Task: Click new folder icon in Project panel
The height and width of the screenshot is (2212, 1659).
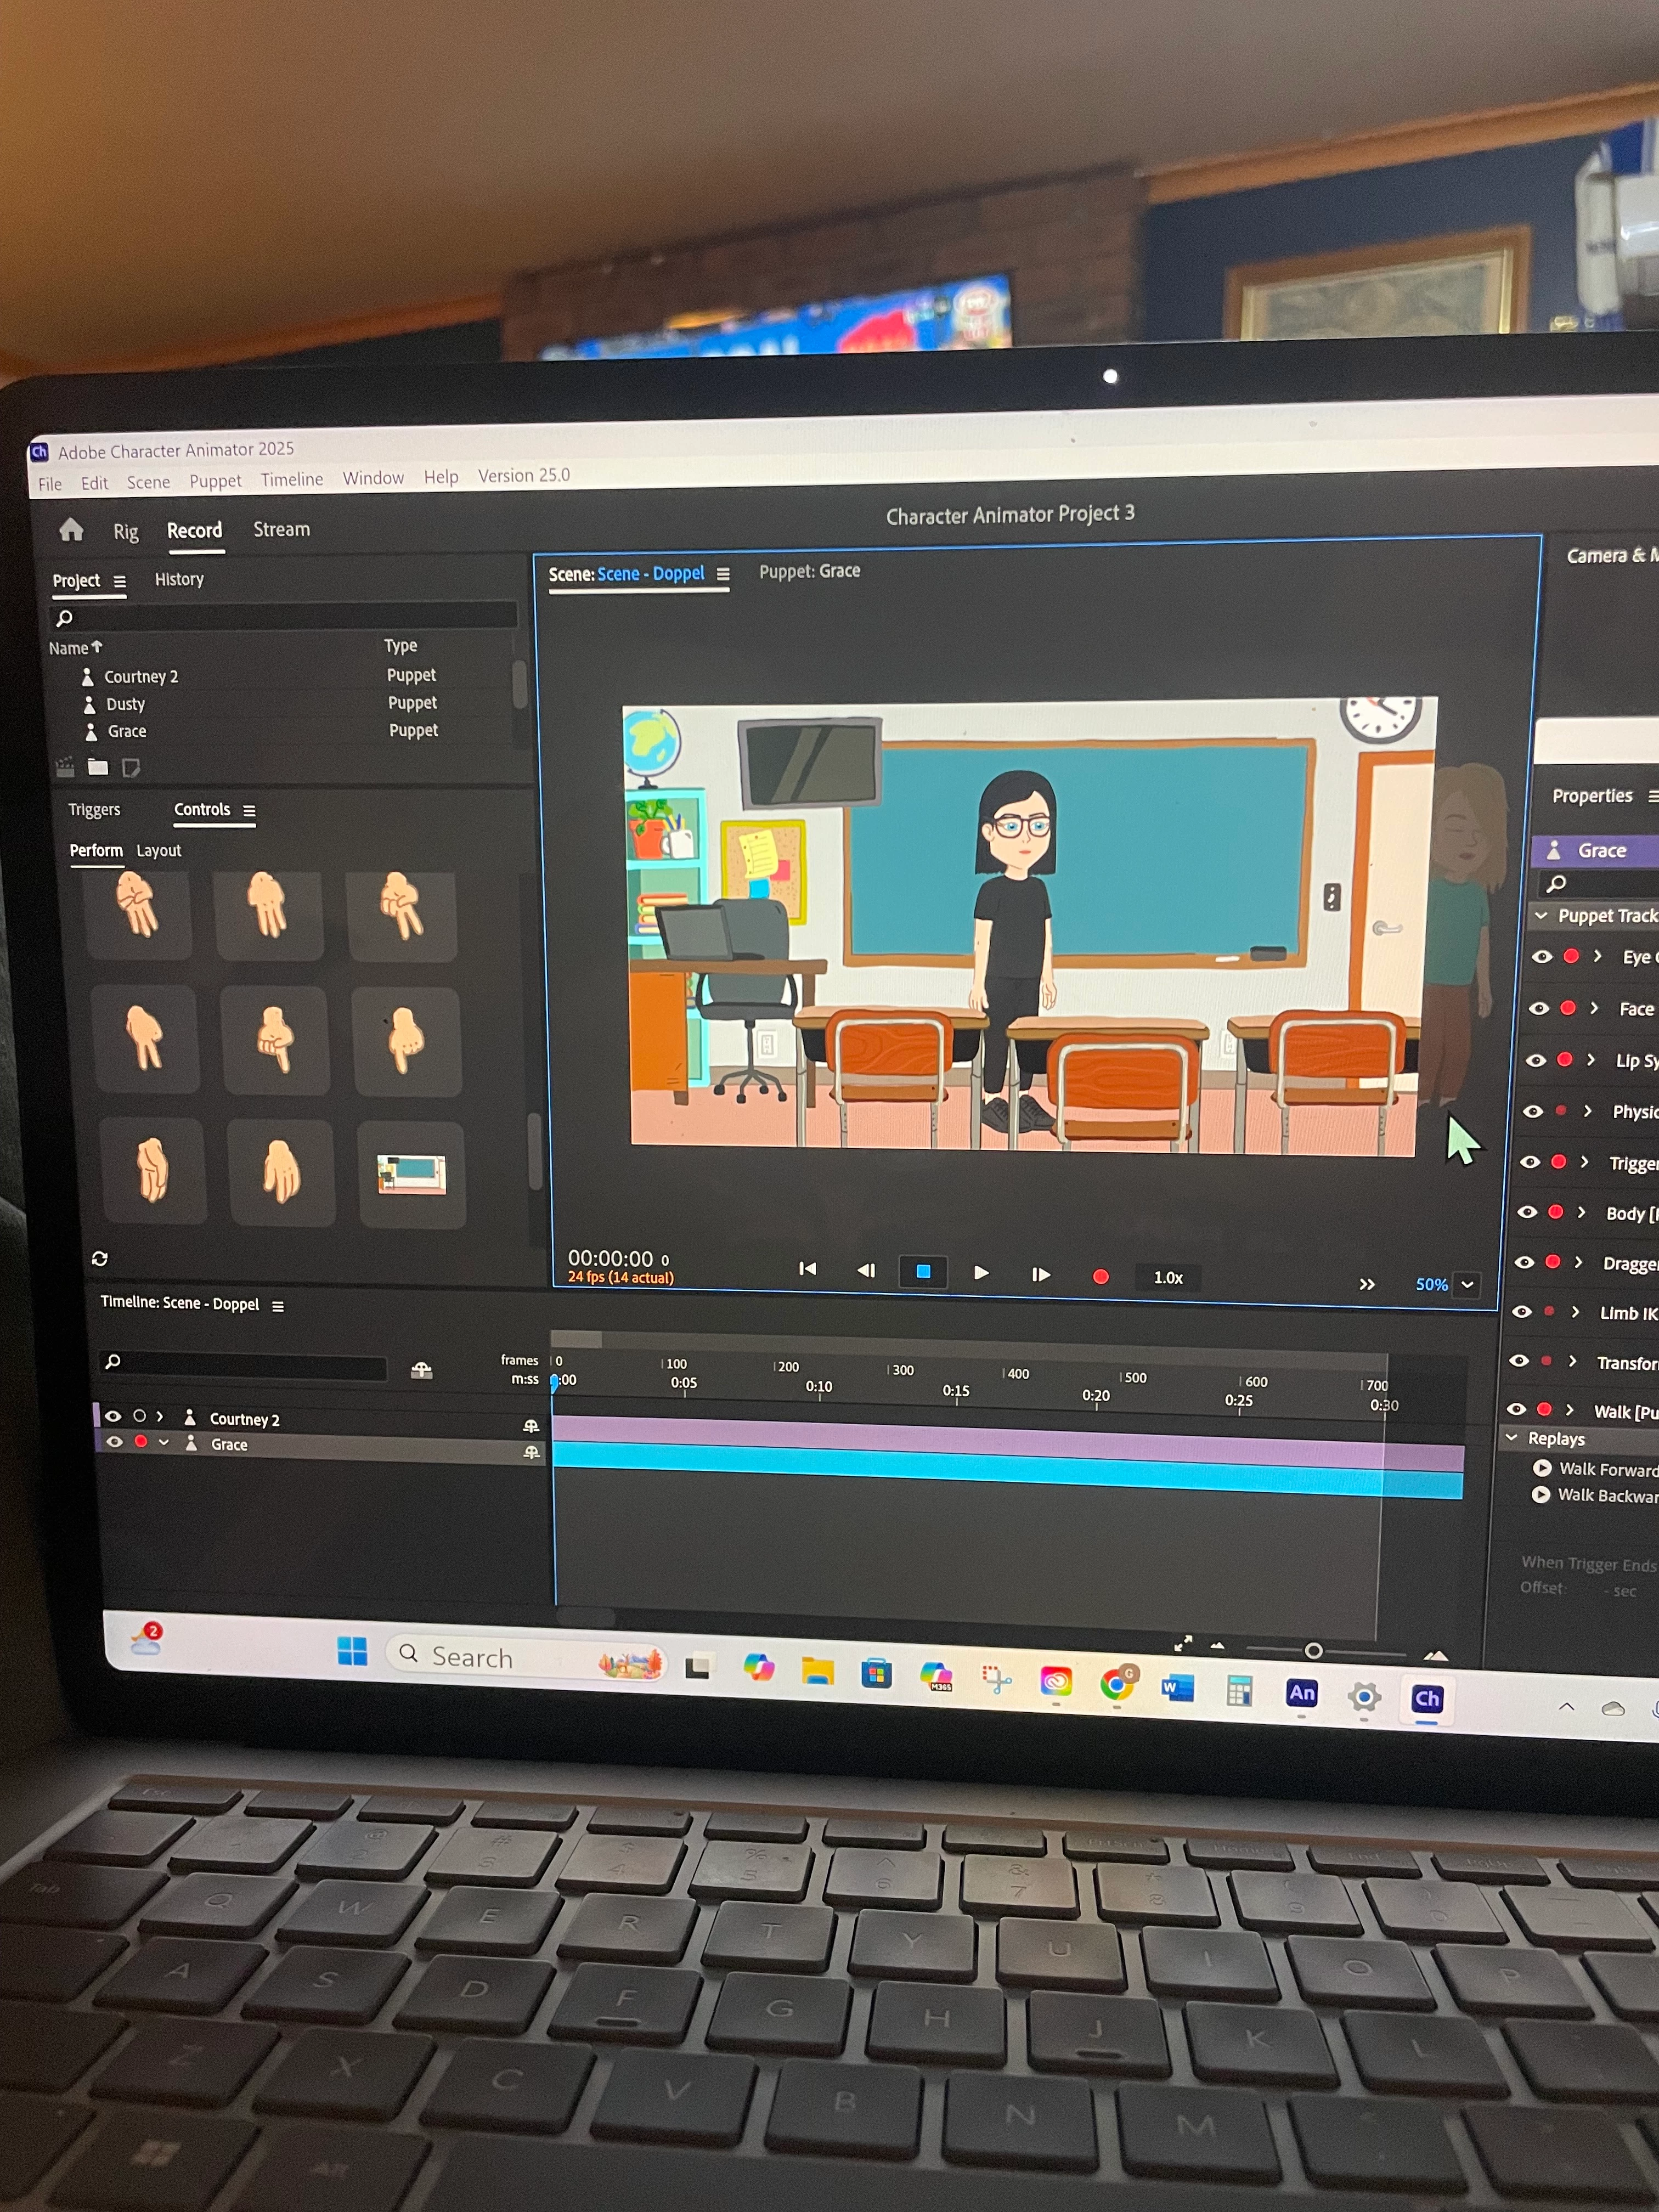Action: click(x=98, y=767)
